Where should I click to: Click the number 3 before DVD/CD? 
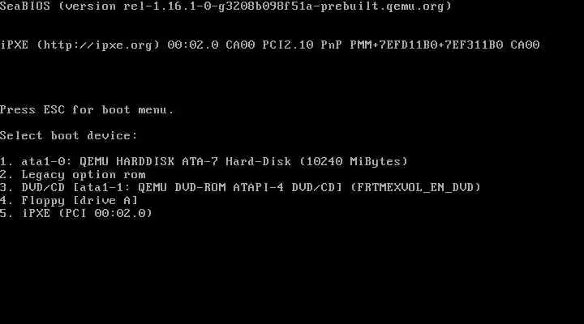(3, 187)
